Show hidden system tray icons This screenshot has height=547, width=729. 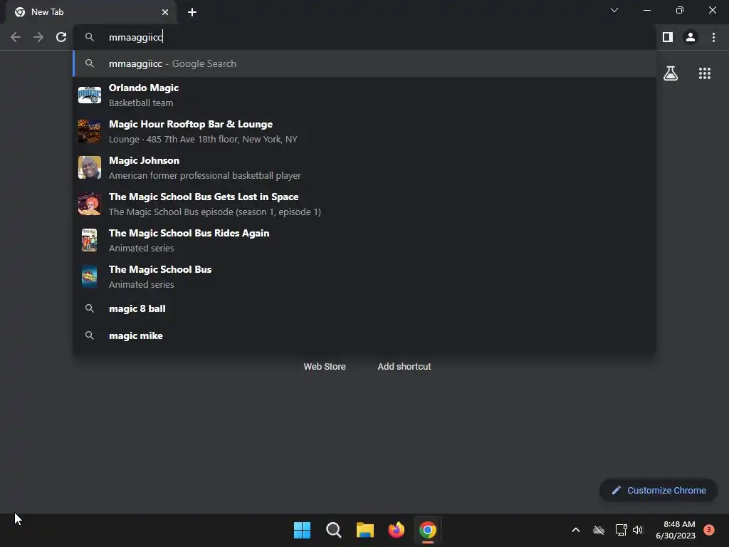(x=575, y=530)
